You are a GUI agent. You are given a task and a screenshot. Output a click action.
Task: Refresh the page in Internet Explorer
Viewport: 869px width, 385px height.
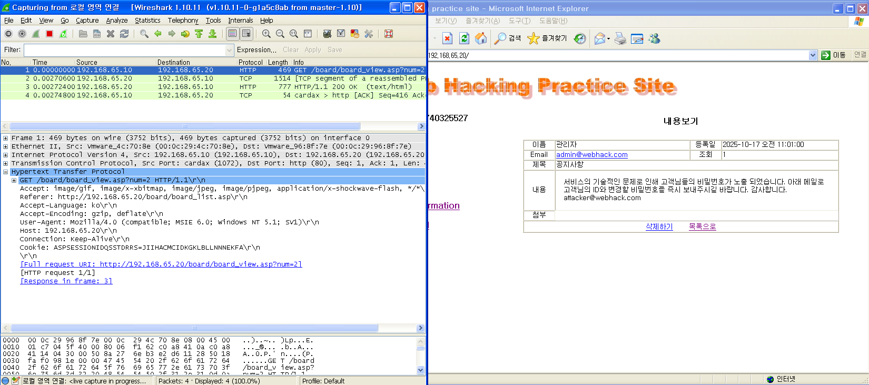(464, 38)
